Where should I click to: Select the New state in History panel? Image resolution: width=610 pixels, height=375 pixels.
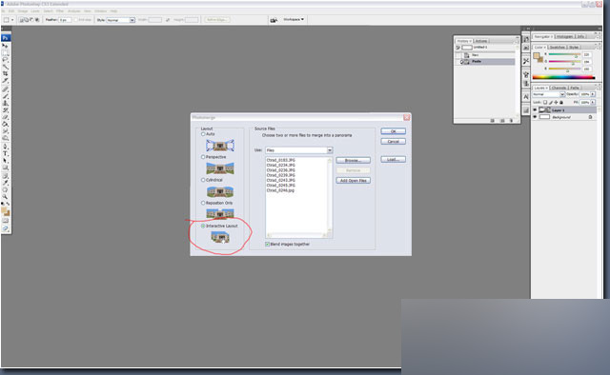485,55
